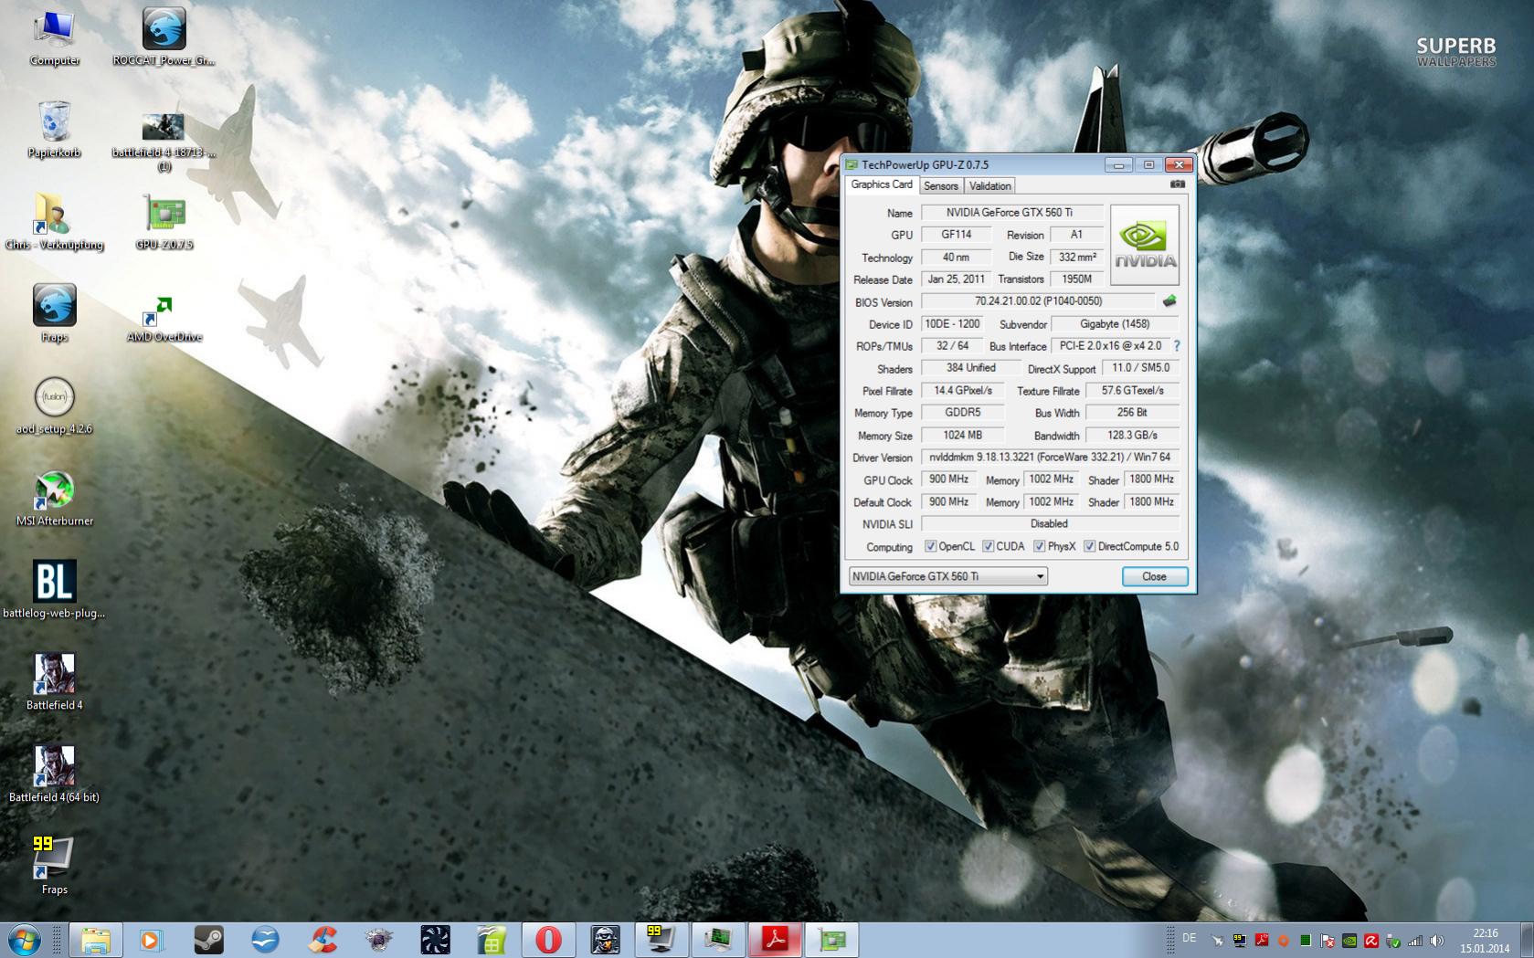Select the ROCCAT Power Grid desktop icon

[164, 38]
